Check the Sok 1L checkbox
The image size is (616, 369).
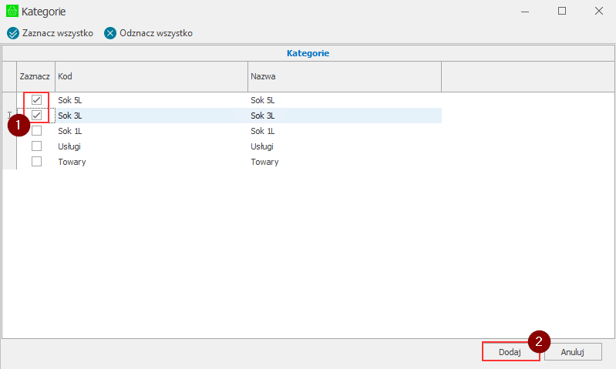36,131
